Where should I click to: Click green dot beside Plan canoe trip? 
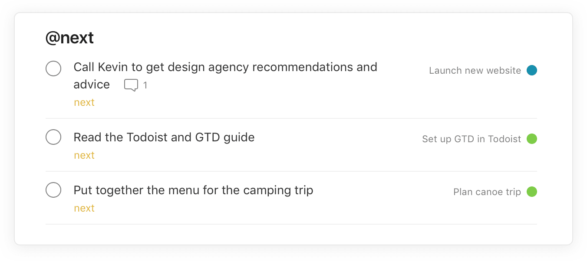tap(531, 192)
